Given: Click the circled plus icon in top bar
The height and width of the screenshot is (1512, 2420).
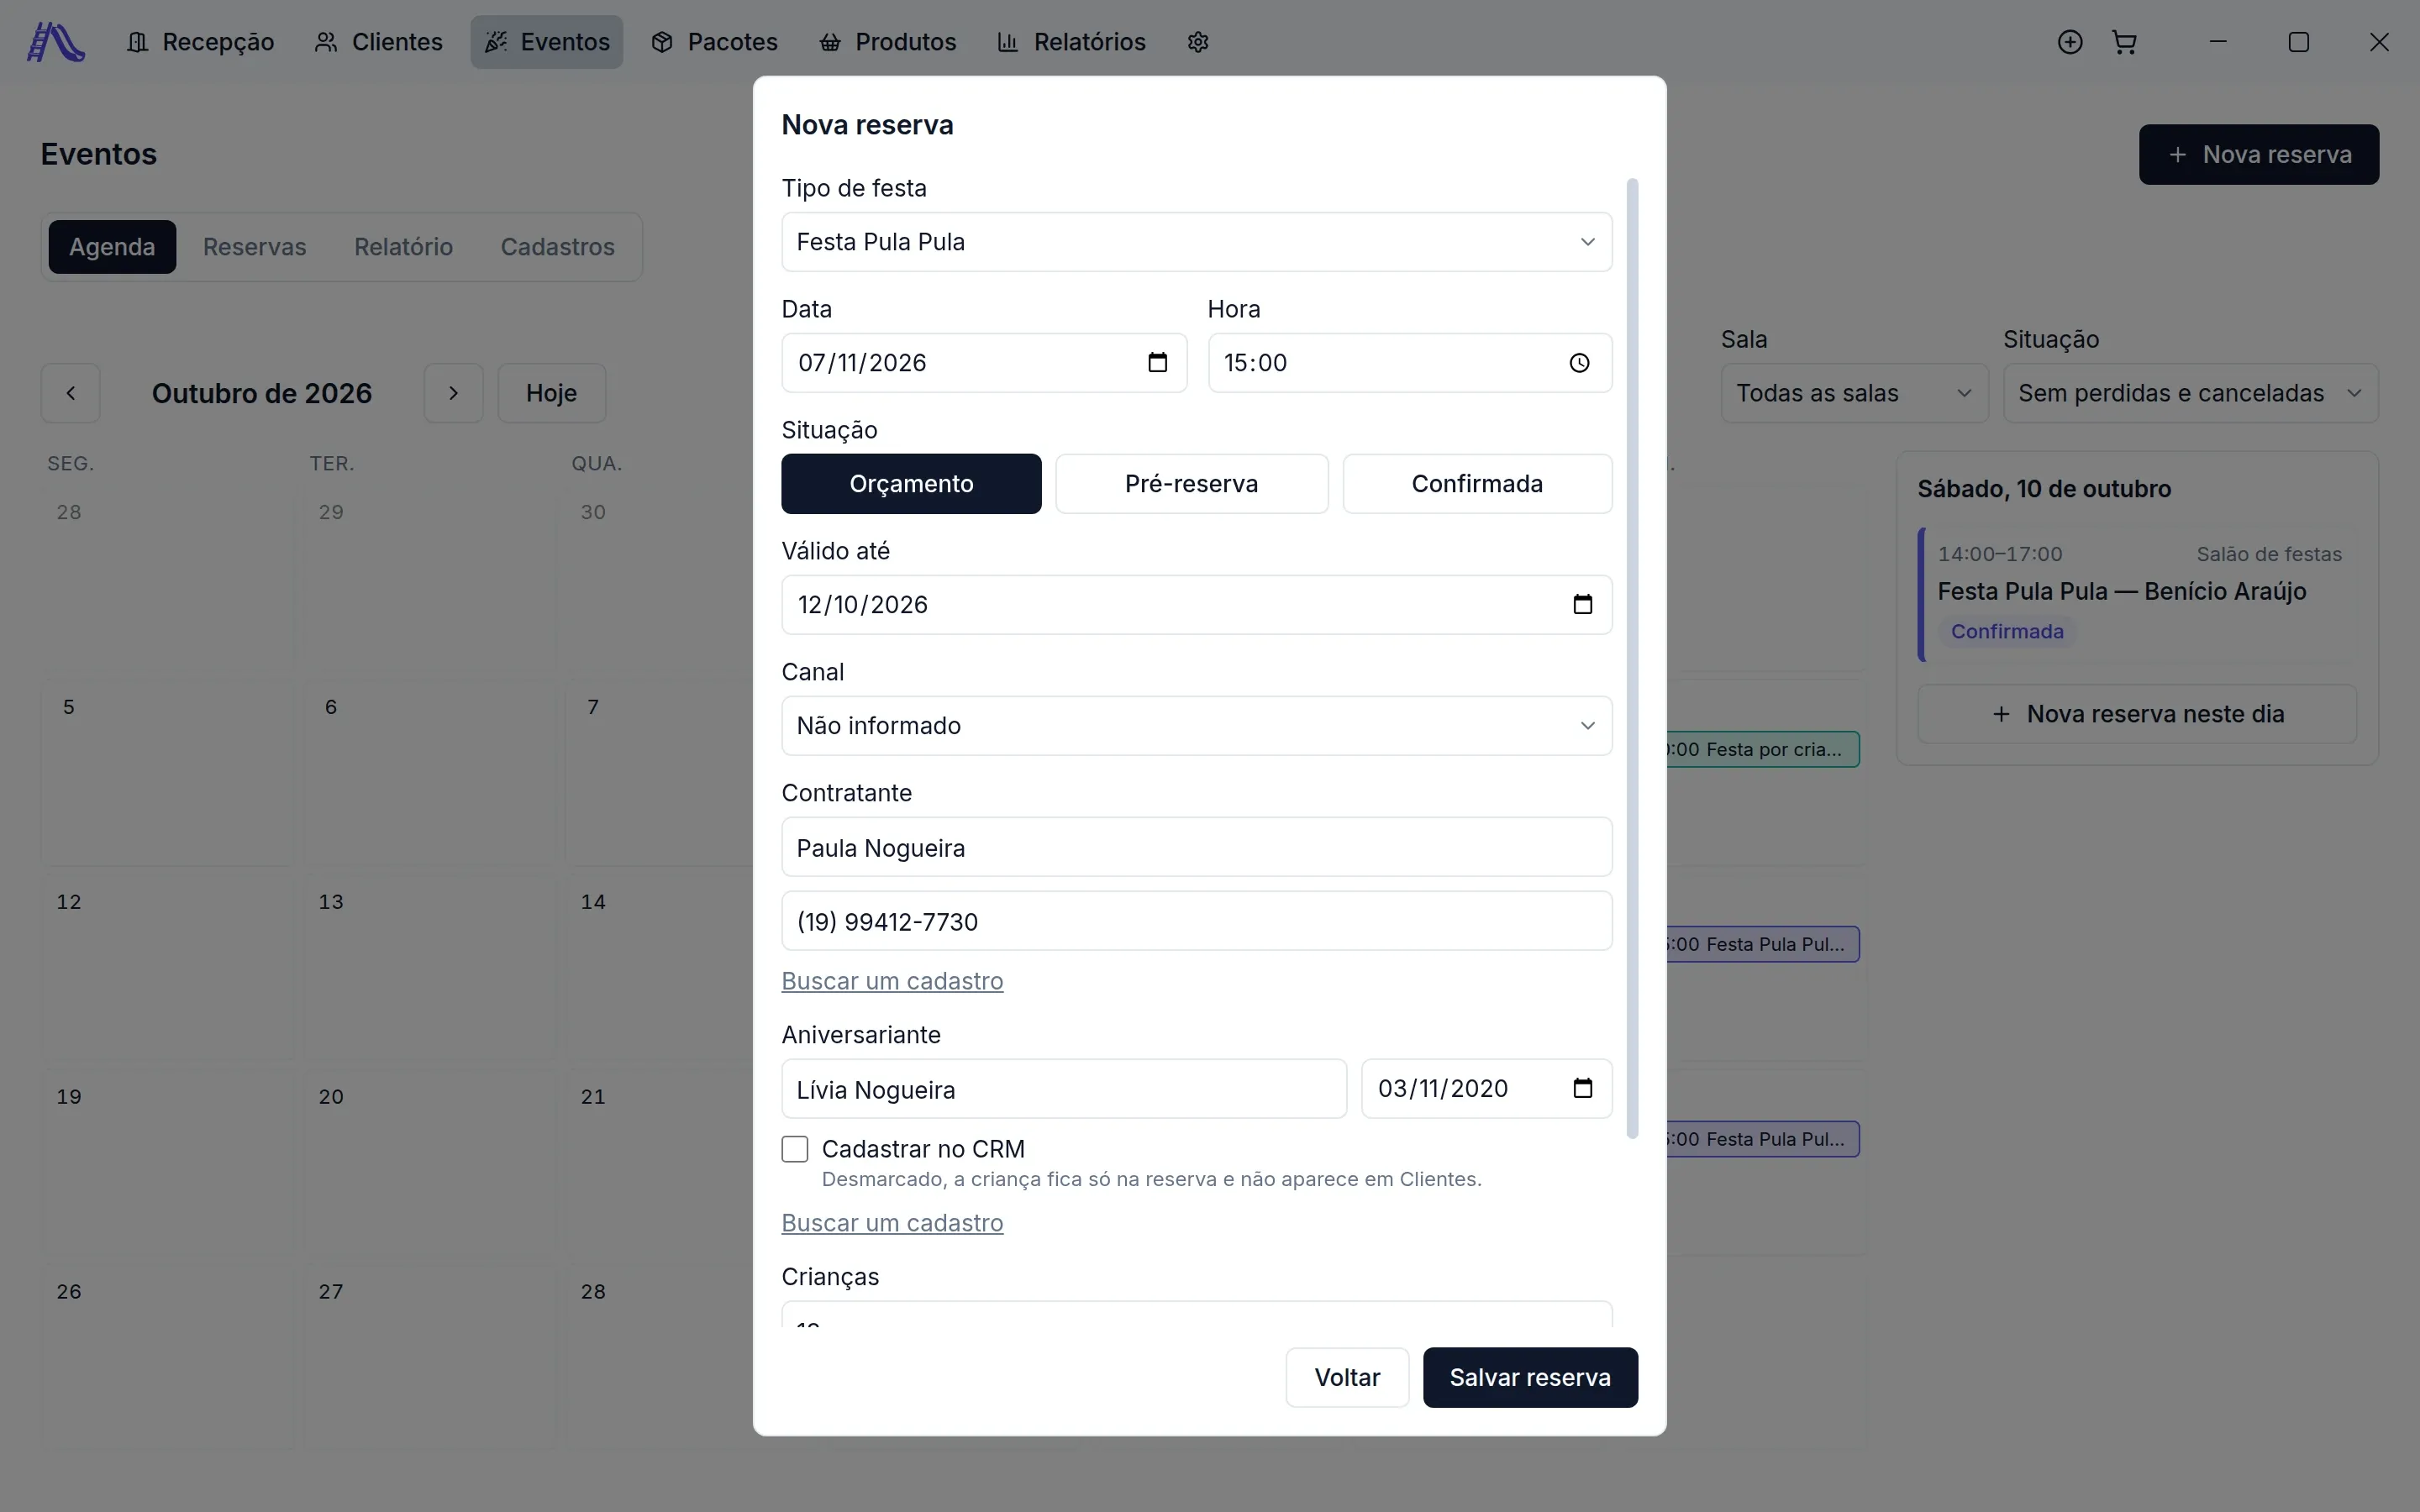Looking at the screenshot, I should 2070,42.
